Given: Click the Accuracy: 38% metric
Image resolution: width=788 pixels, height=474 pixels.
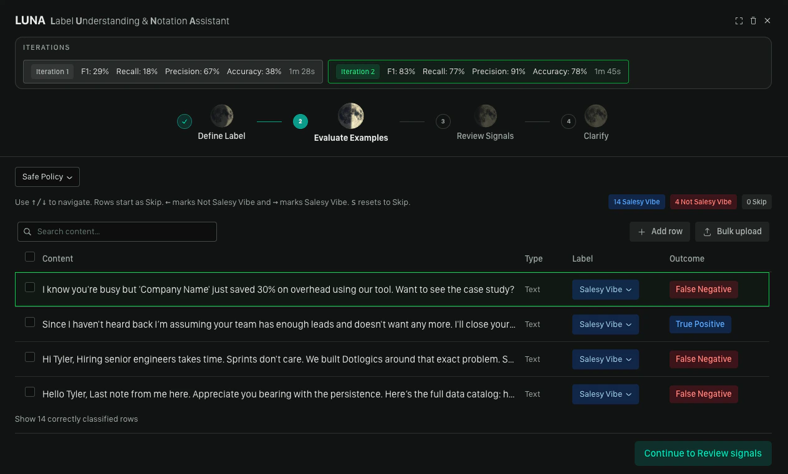Looking at the screenshot, I should 254,72.
